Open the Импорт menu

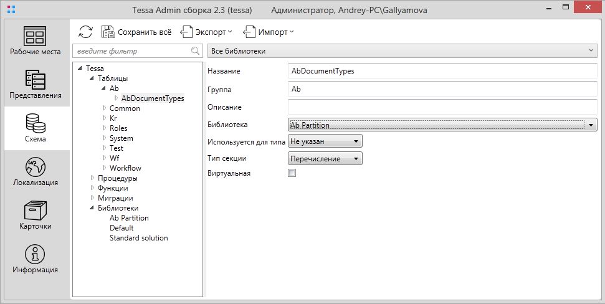point(268,32)
